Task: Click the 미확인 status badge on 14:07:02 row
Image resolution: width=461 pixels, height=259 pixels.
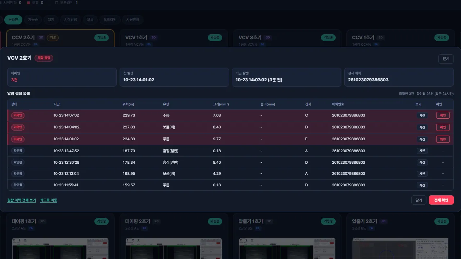Action: (18, 115)
